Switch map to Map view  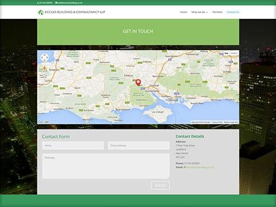click(x=226, y=54)
